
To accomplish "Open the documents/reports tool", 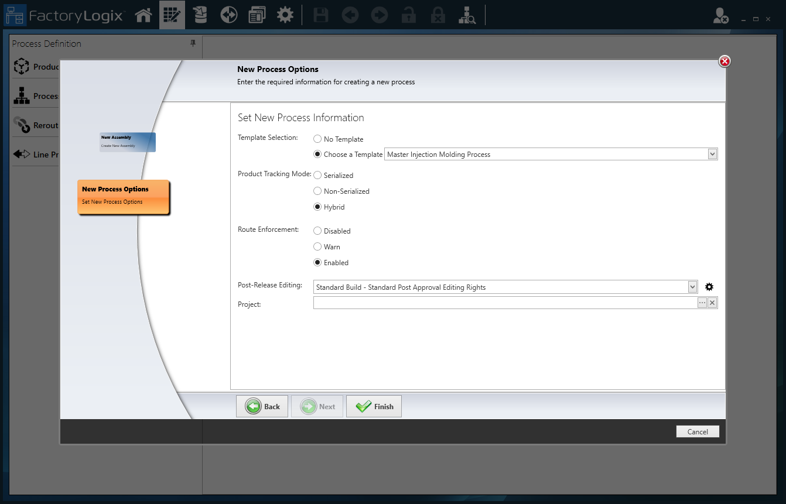I will pyautogui.click(x=257, y=15).
